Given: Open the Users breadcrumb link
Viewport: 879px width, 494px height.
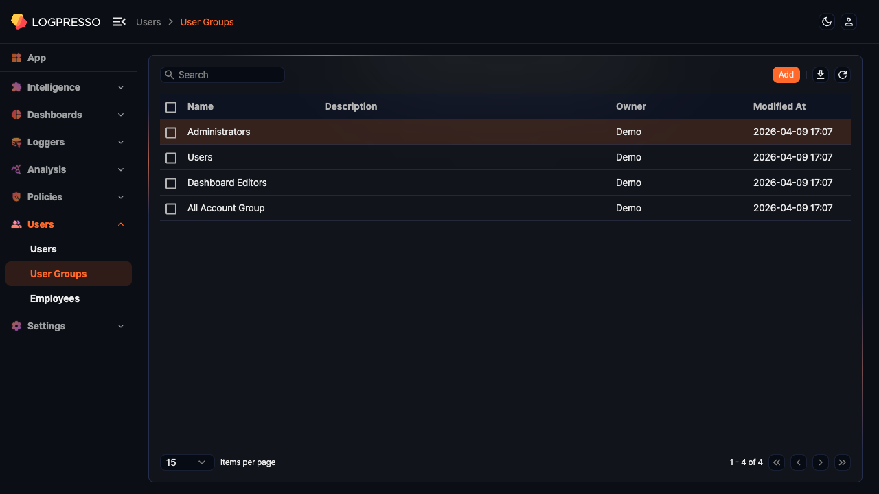Looking at the screenshot, I should click(x=148, y=21).
